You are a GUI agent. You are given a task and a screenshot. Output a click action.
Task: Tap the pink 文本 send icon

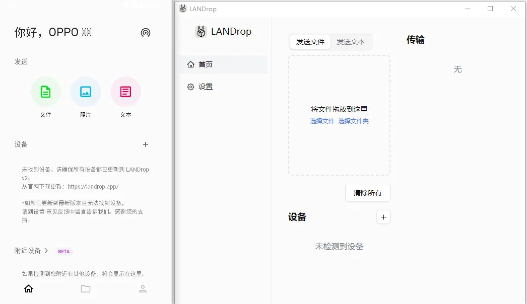[x=125, y=92]
